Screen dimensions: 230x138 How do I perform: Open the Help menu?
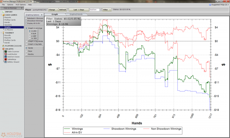tap(30, 5)
